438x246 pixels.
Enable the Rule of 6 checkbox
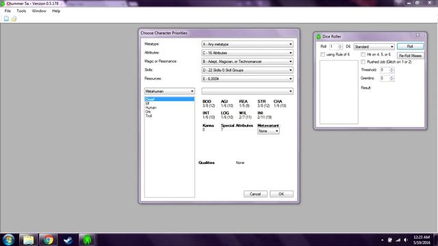(322, 55)
